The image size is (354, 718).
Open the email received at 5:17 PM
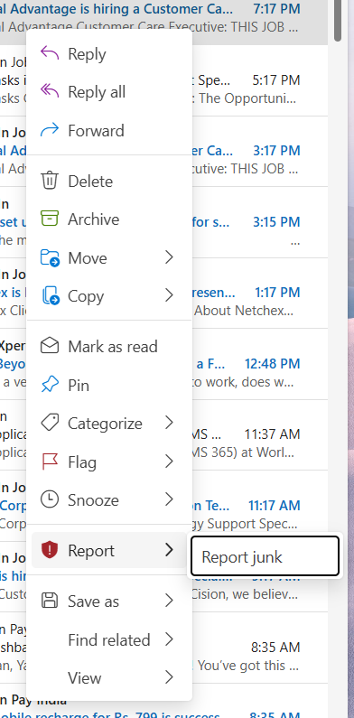point(261,80)
